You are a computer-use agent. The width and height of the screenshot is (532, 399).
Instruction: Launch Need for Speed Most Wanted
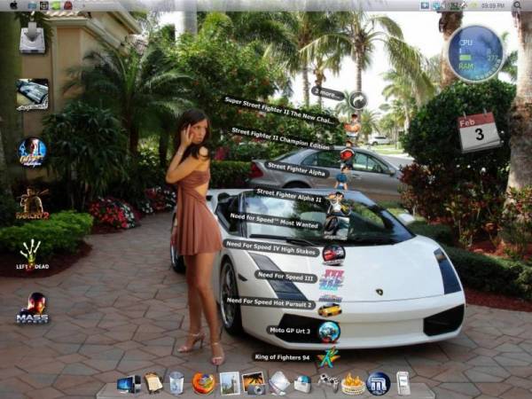274,221
